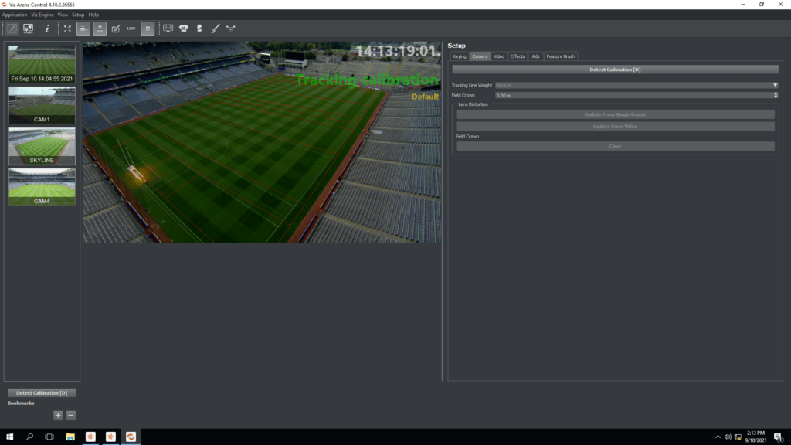Screen dimensions: 791x445
Task: Open the jersey/team kit editor icon
Action: pos(185,28)
